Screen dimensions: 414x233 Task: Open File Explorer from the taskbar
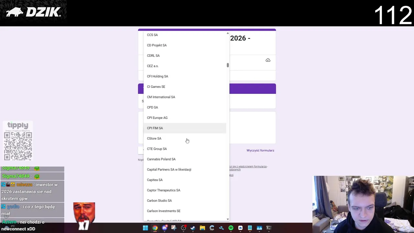(x=202, y=228)
